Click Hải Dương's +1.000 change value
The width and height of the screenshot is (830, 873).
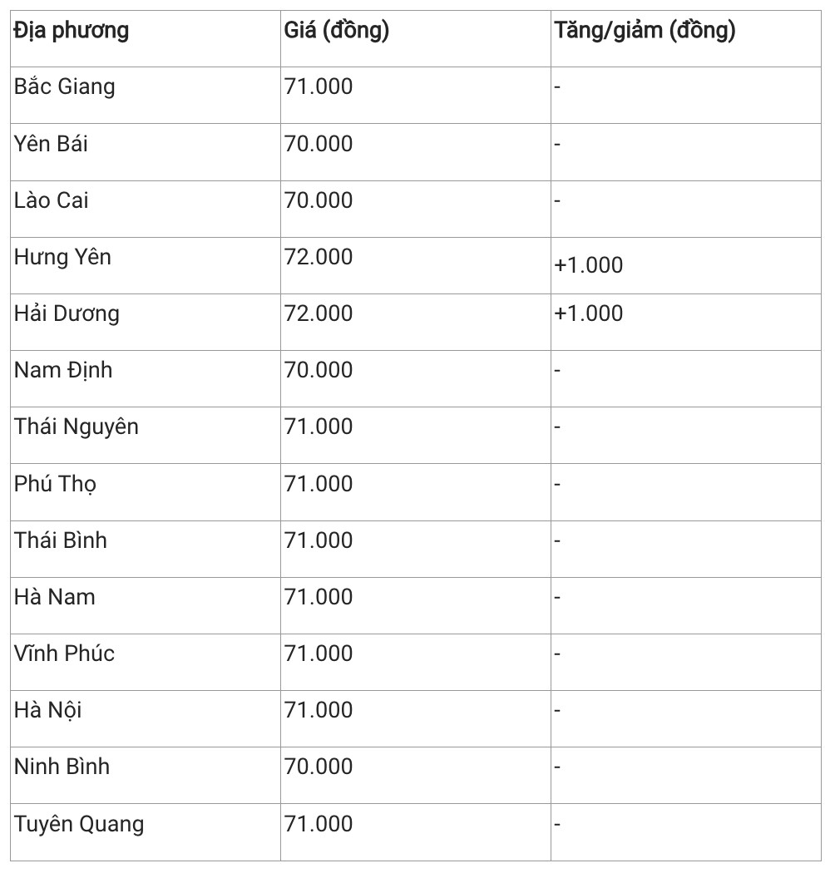click(x=589, y=313)
